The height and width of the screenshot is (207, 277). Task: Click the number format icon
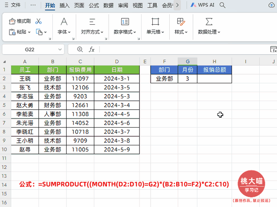pos(125,22)
